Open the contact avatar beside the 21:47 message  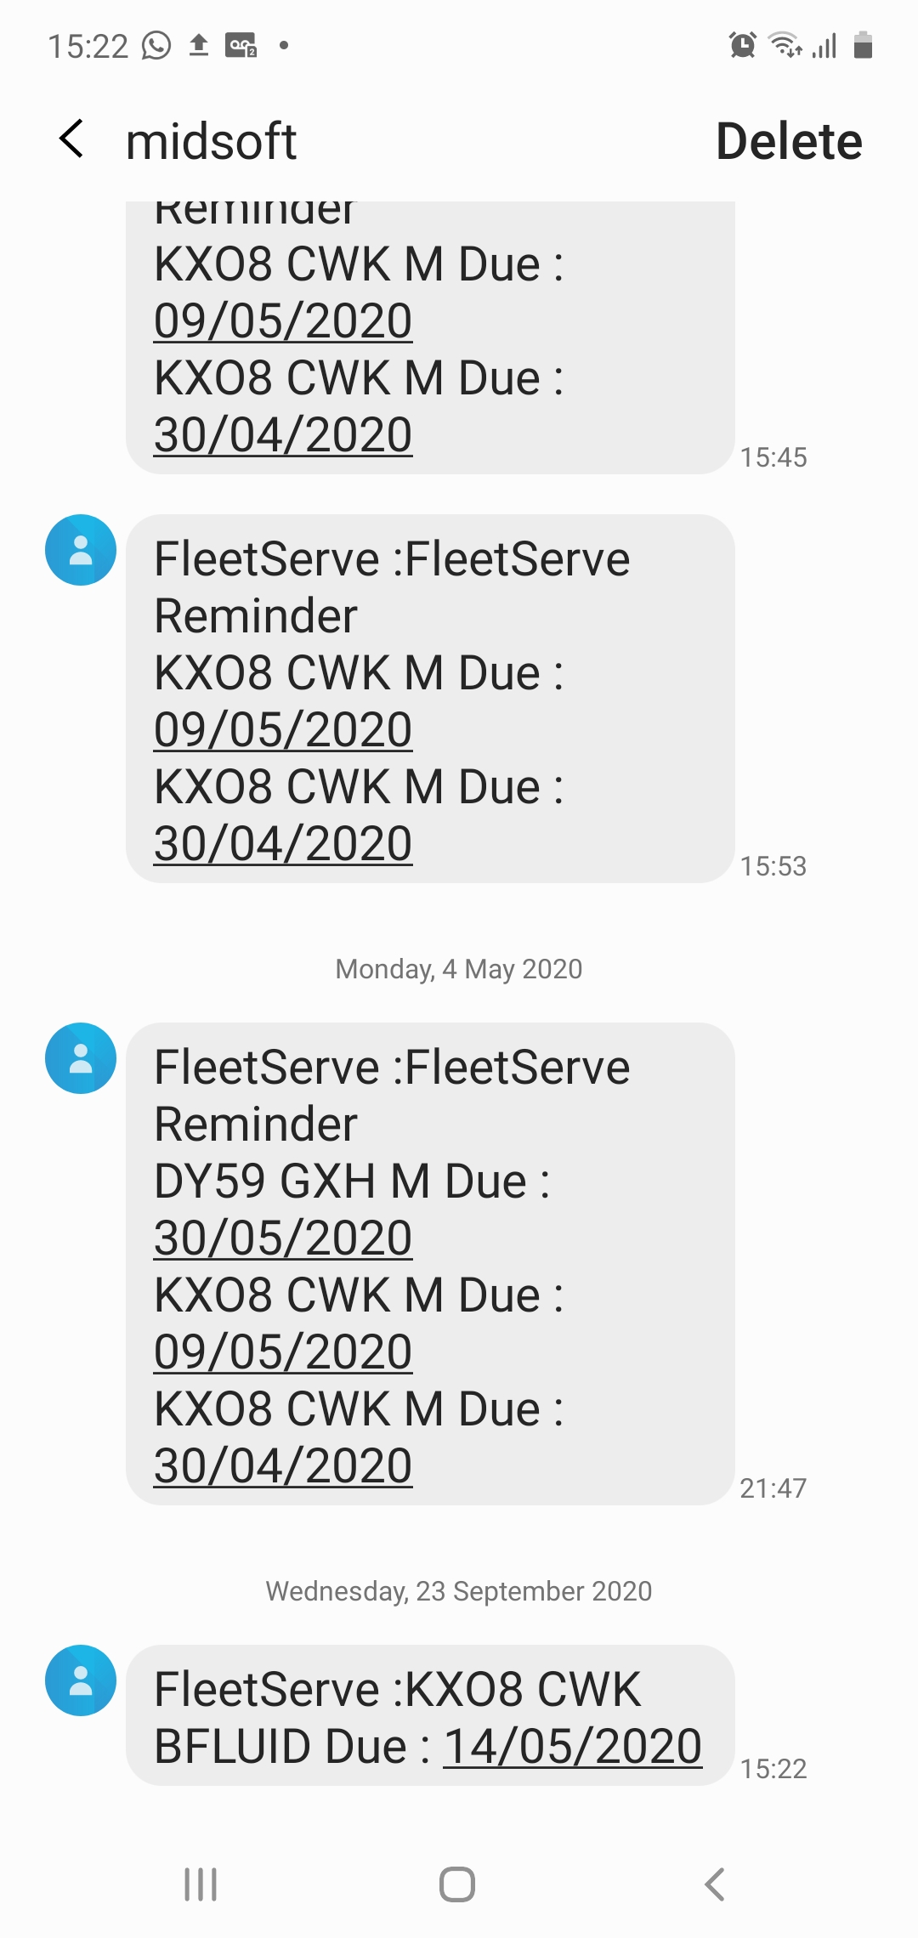click(x=80, y=1057)
